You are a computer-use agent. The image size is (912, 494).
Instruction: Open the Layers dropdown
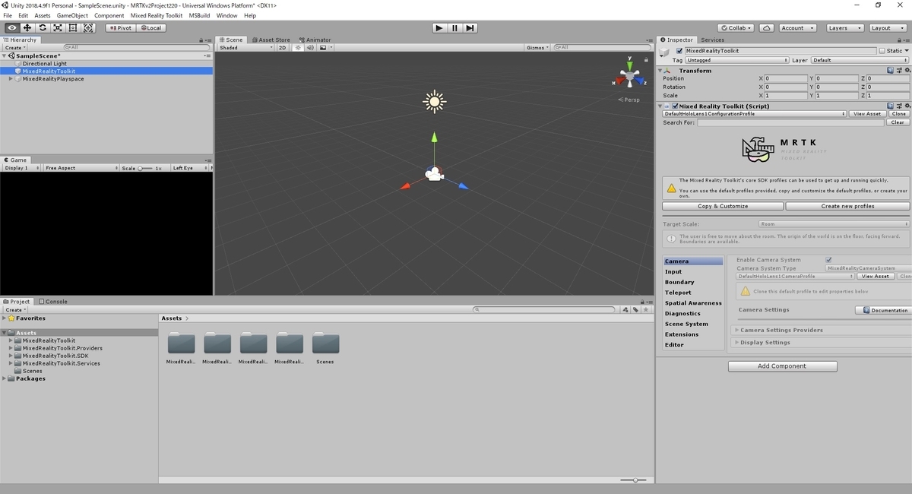click(844, 28)
